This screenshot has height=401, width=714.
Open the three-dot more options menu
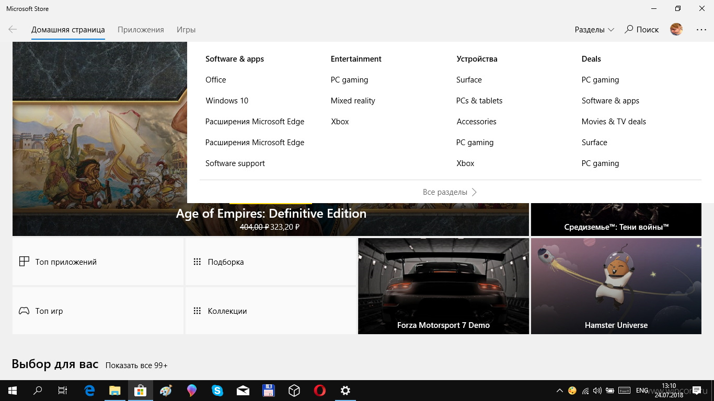(x=701, y=30)
